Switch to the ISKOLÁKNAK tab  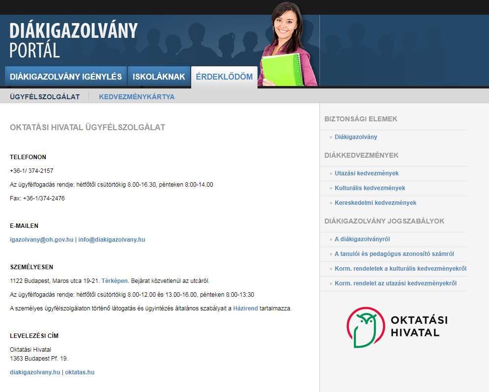pyautogui.click(x=159, y=77)
